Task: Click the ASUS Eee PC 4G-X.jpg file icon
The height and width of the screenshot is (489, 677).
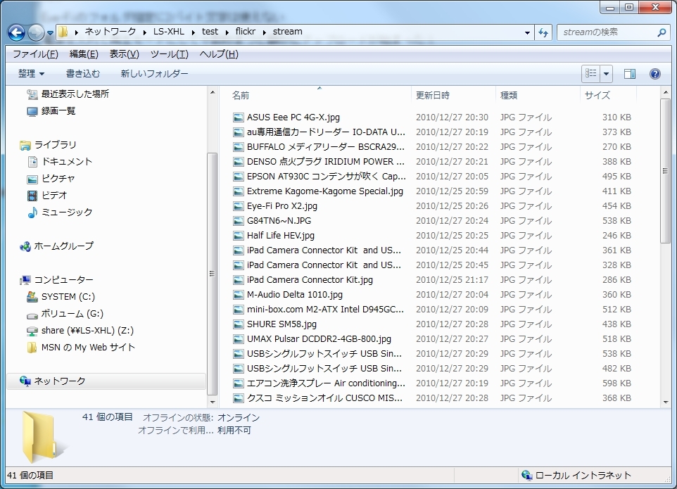Action: (x=238, y=118)
